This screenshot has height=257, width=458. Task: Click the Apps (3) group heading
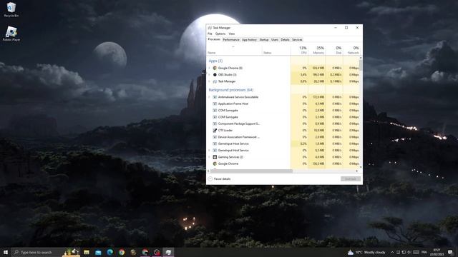click(x=215, y=61)
